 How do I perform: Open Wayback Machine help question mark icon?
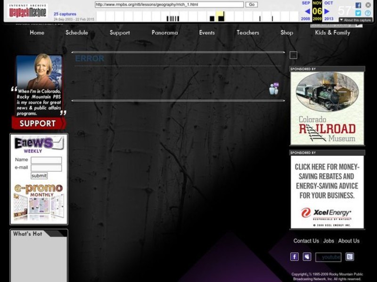tap(368, 13)
